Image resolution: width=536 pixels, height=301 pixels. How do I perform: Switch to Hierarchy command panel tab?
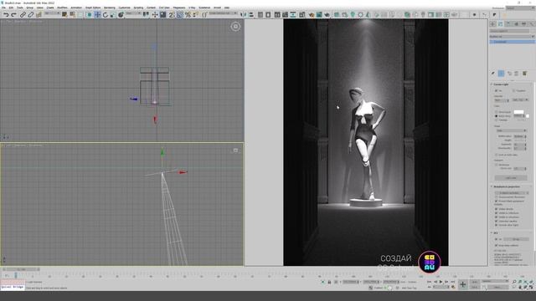508,24
